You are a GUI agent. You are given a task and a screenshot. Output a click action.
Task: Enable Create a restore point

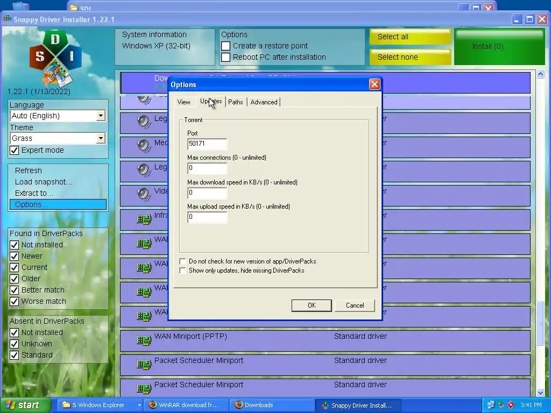pyautogui.click(x=225, y=46)
